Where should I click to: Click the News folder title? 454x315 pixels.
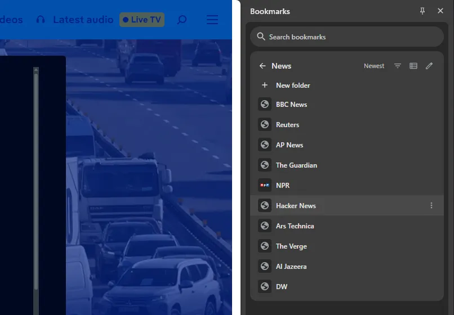click(281, 66)
